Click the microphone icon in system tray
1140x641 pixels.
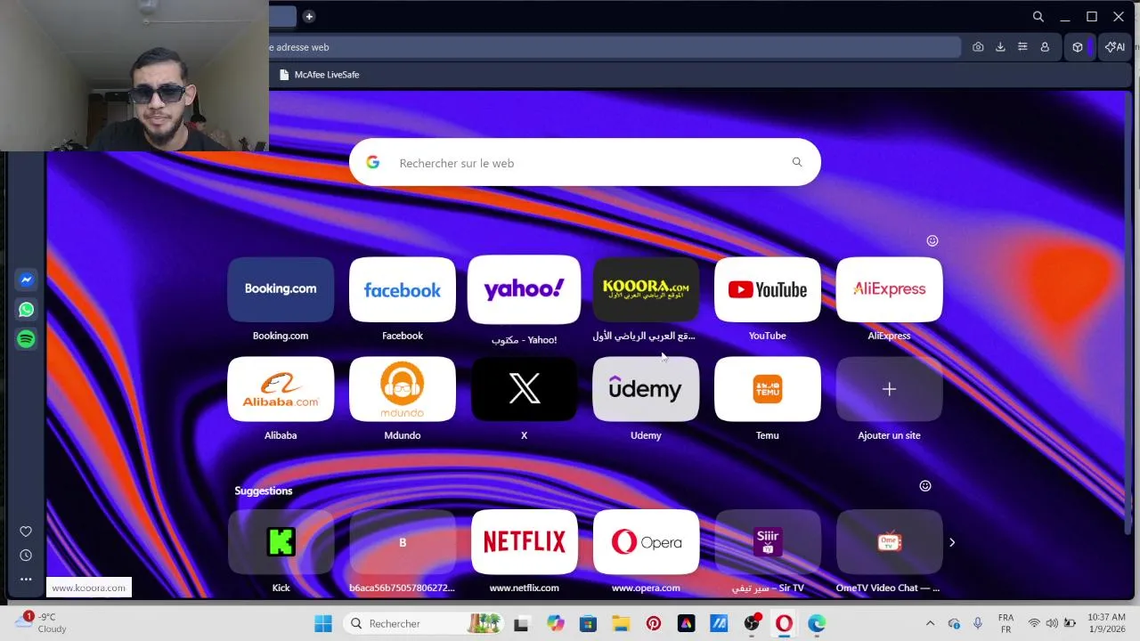coord(978,623)
